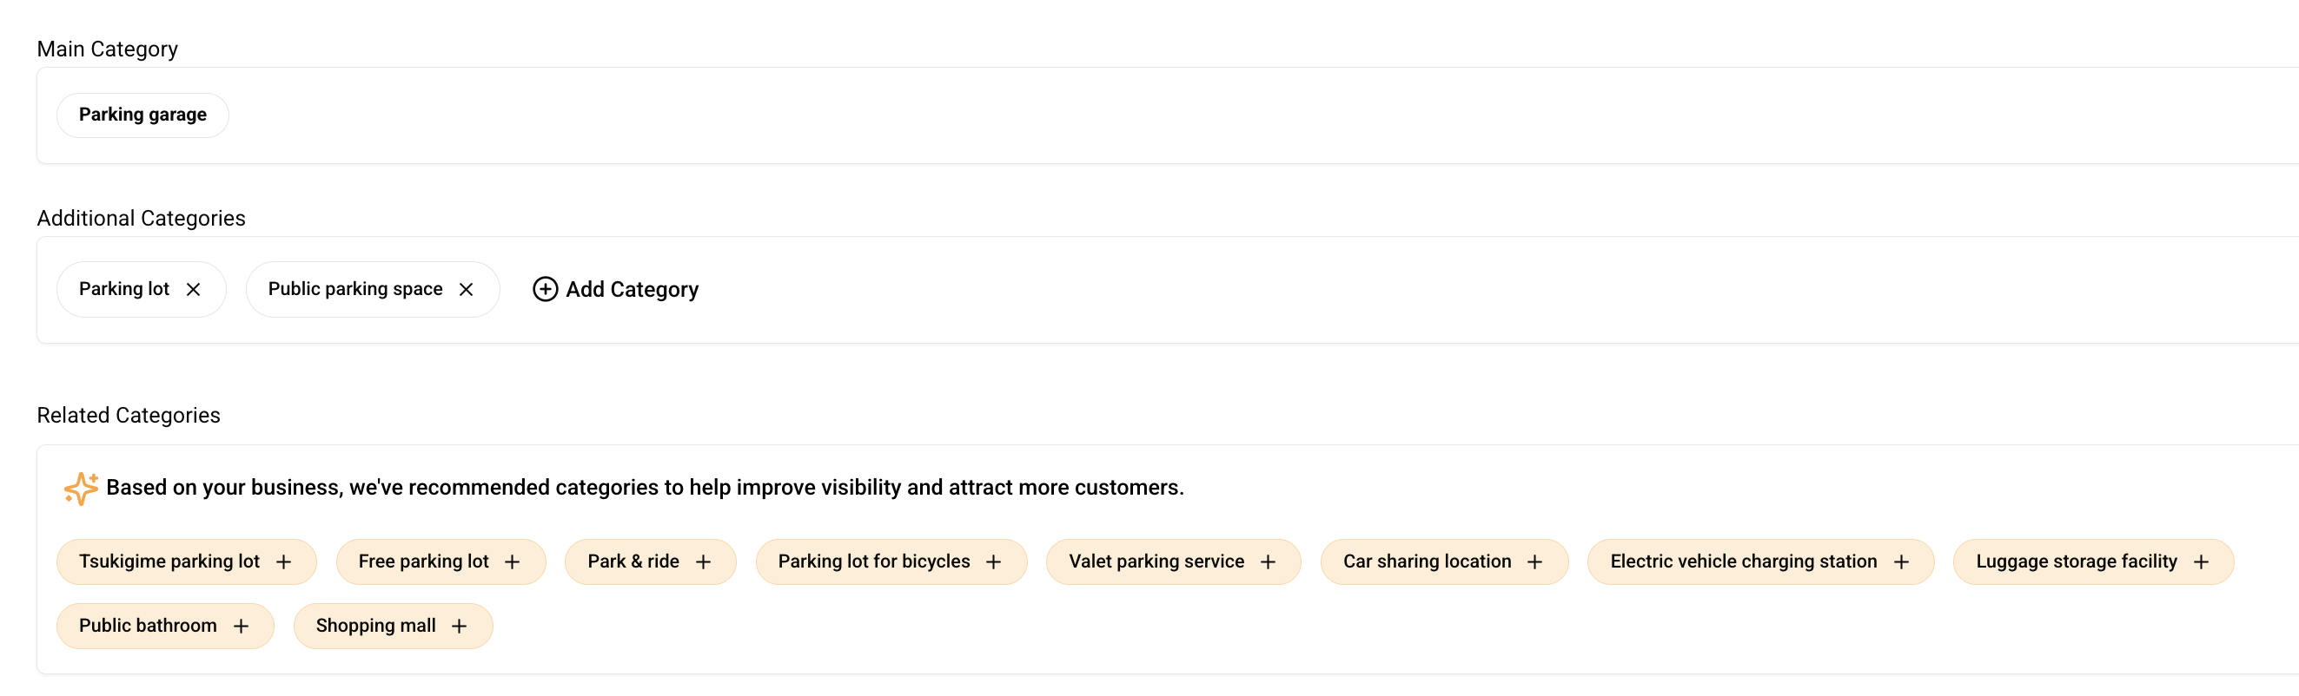Viewport: 2299px width, 696px height.
Task: Add Luggage storage facility plus icon
Action: 2201,562
